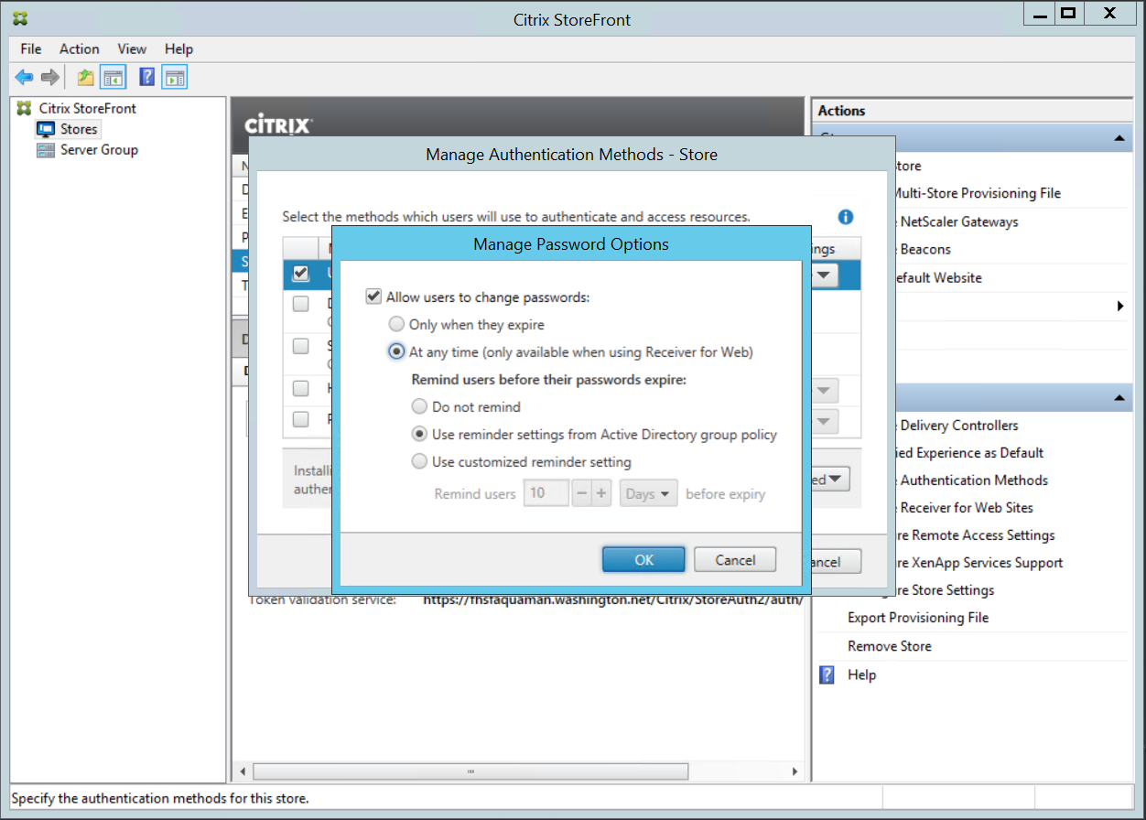
Task: Click the blue information icon in dialog
Action: click(846, 217)
